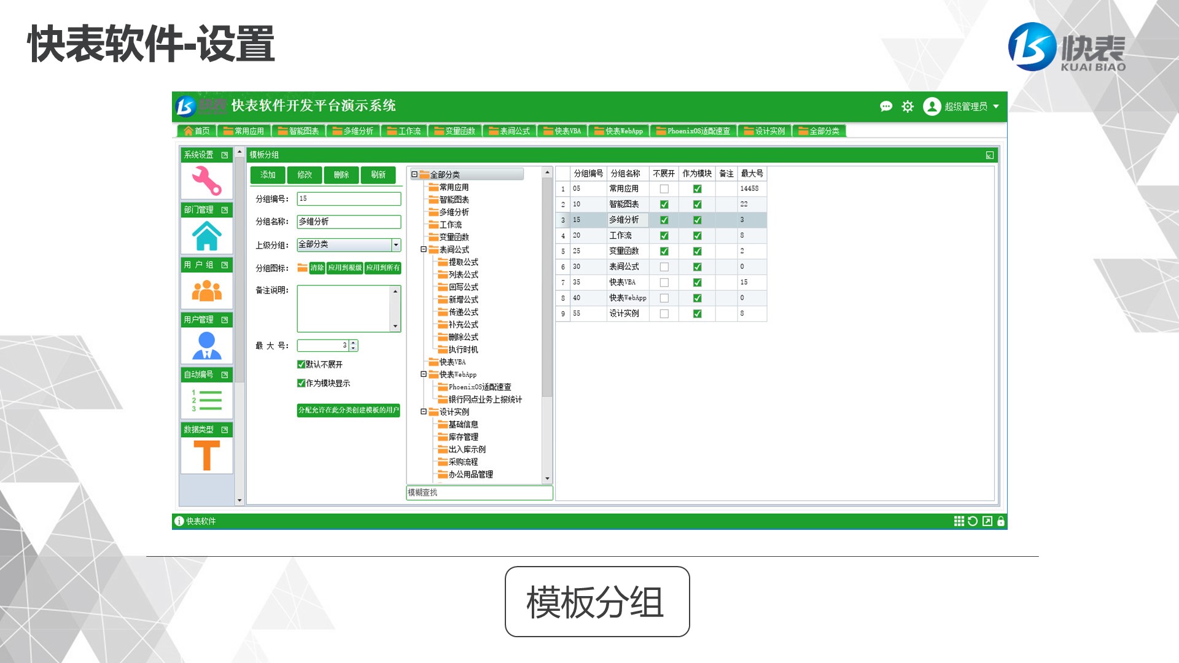This screenshot has height=663, width=1179.
Task: Uncheck 作为模块 for 快表VBA row
Action: pos(697,282)
